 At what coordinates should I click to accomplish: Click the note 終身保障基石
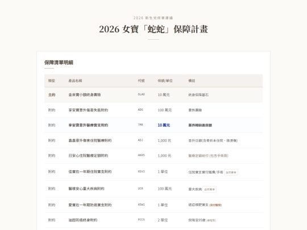click(198, 95)
